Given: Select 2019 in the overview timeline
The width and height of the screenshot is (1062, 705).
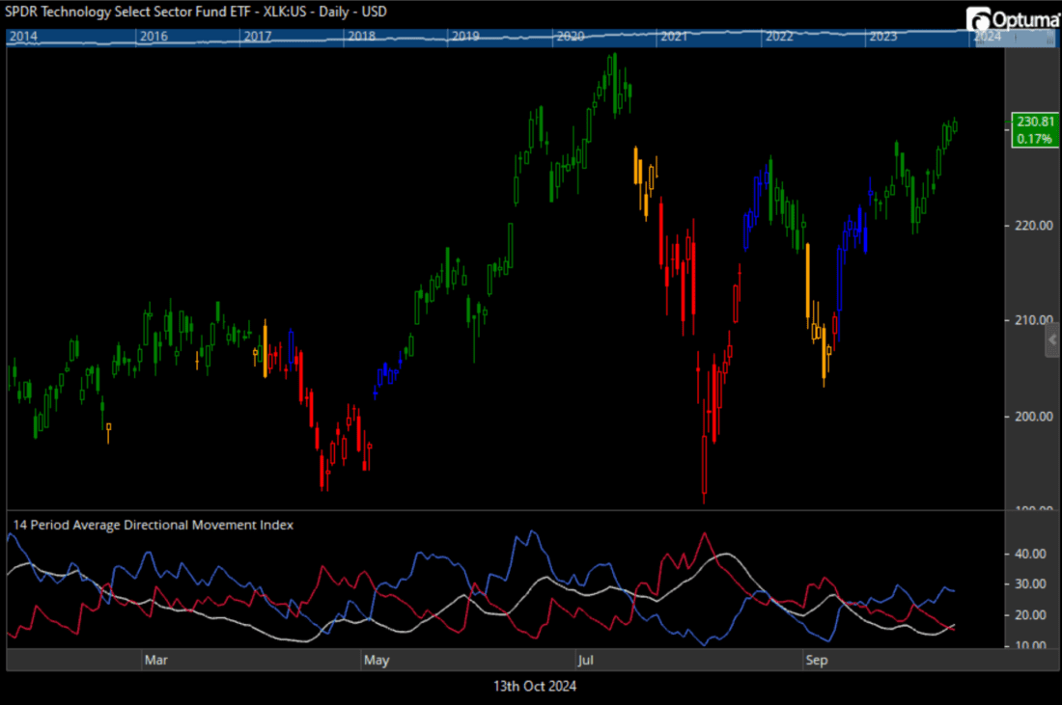Looking at the screenshot, I should pyautogui.click(x=466, y=37).
